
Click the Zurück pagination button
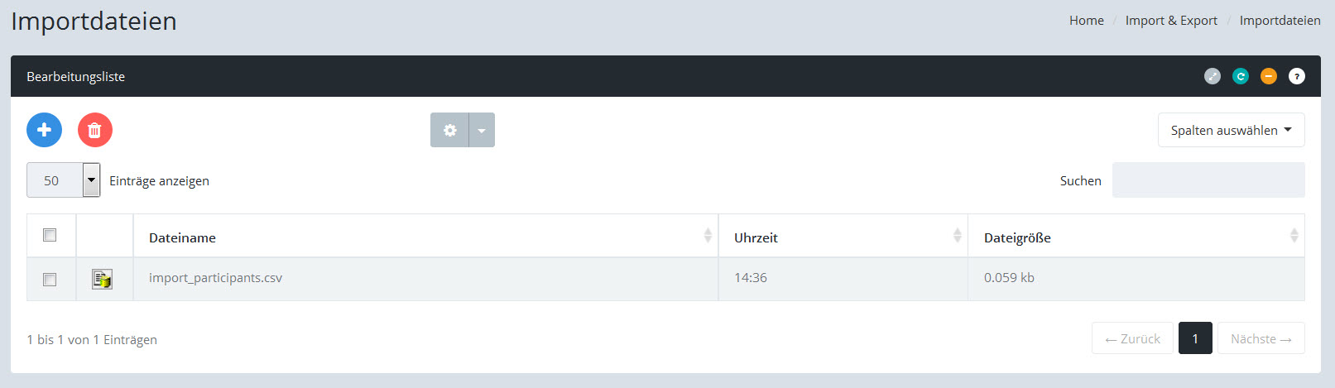1132,338
